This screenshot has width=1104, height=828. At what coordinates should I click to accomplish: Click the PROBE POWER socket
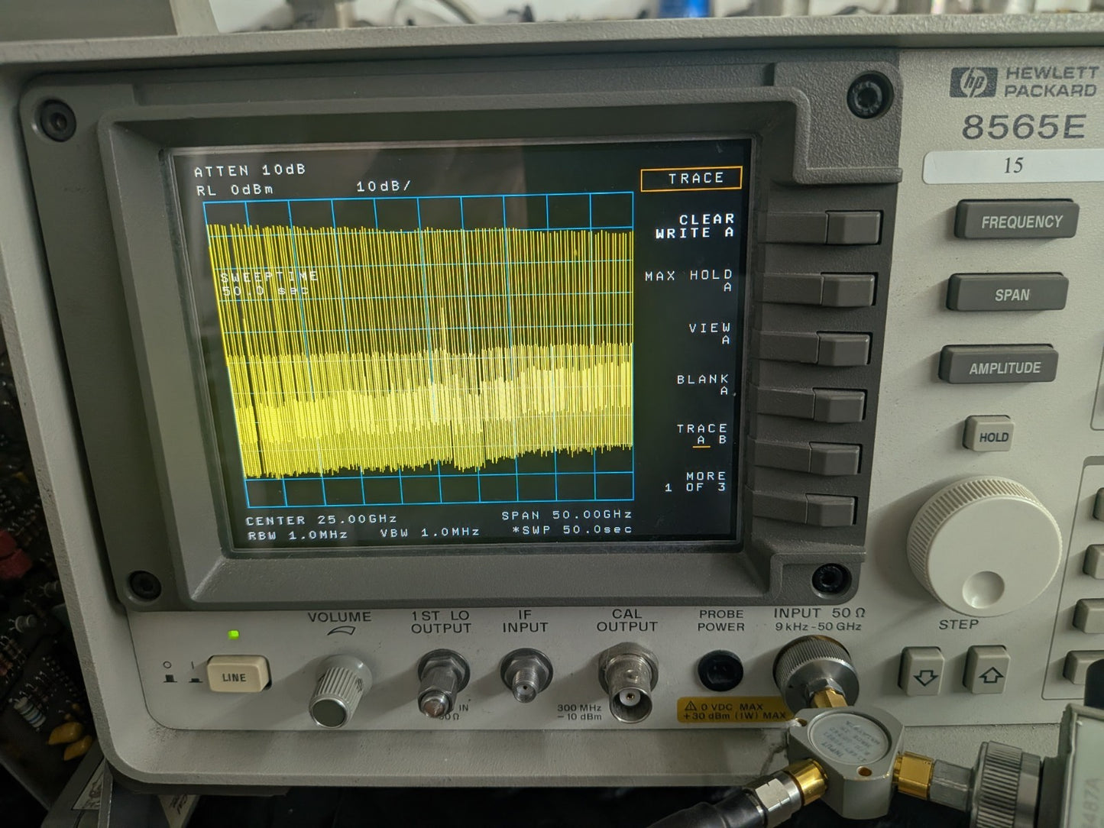tap(720, 671)
